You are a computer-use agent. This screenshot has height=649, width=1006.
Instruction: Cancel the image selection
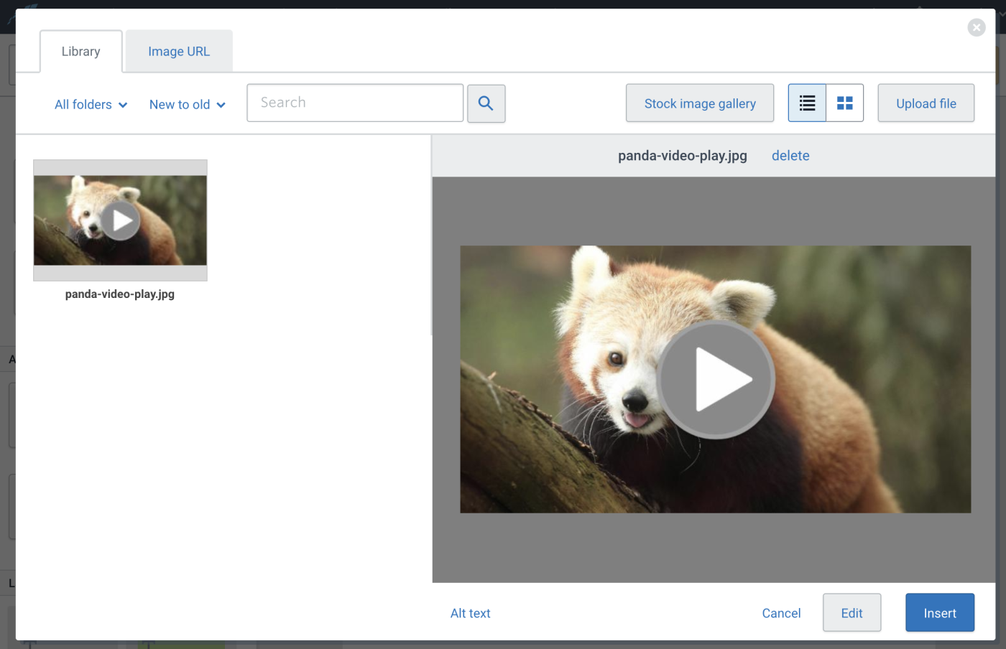click(781, 613)
